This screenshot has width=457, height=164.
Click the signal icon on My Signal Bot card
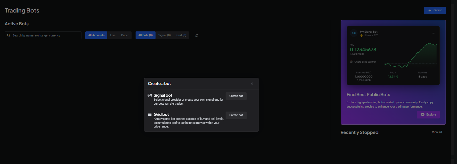[354, 33]
